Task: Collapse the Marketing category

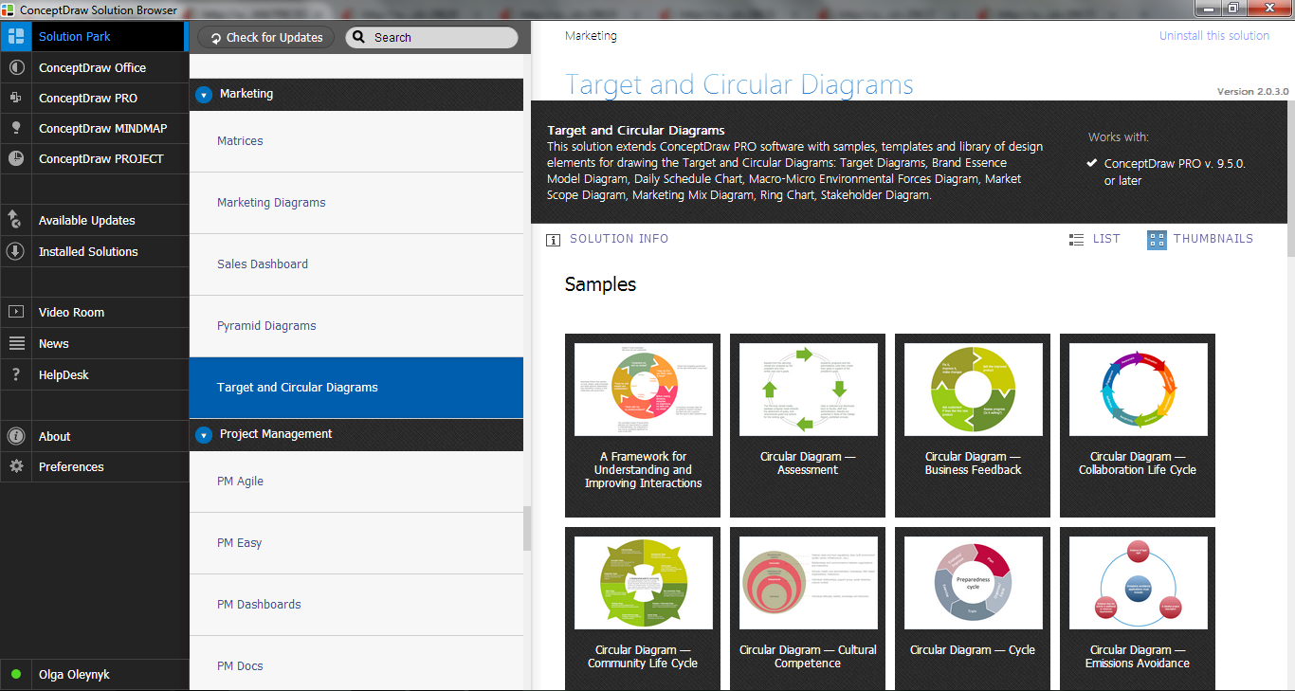Action: tap(204, 95)
